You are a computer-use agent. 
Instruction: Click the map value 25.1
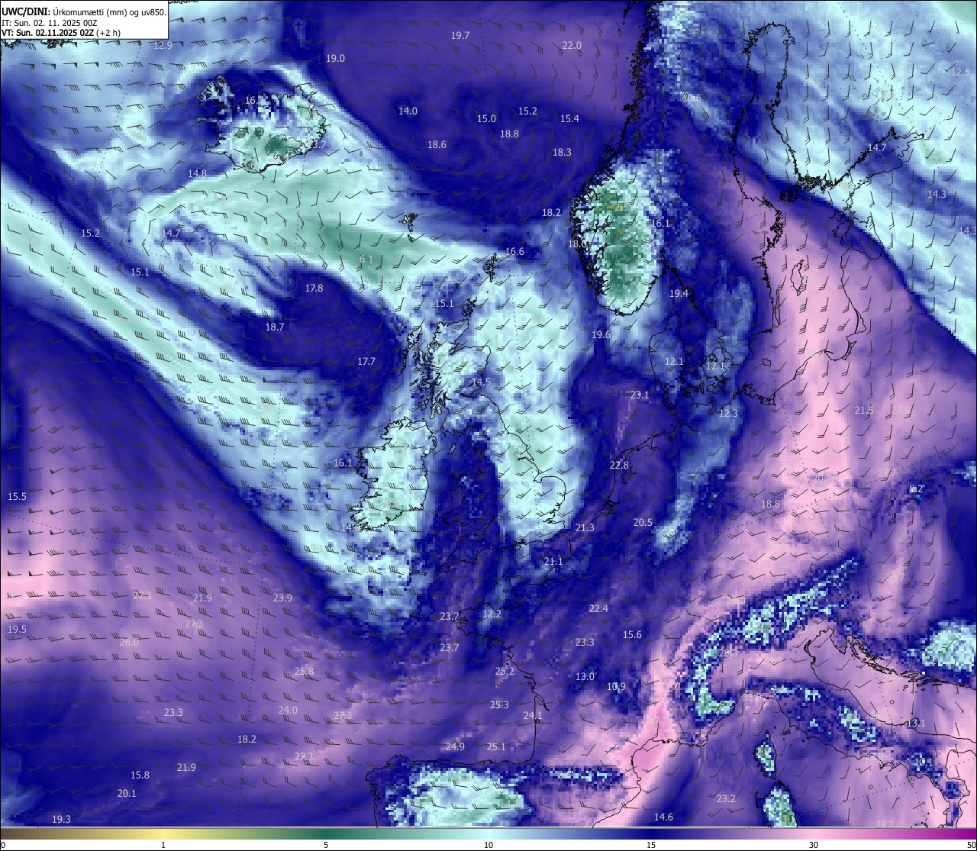tap(496, 747)
